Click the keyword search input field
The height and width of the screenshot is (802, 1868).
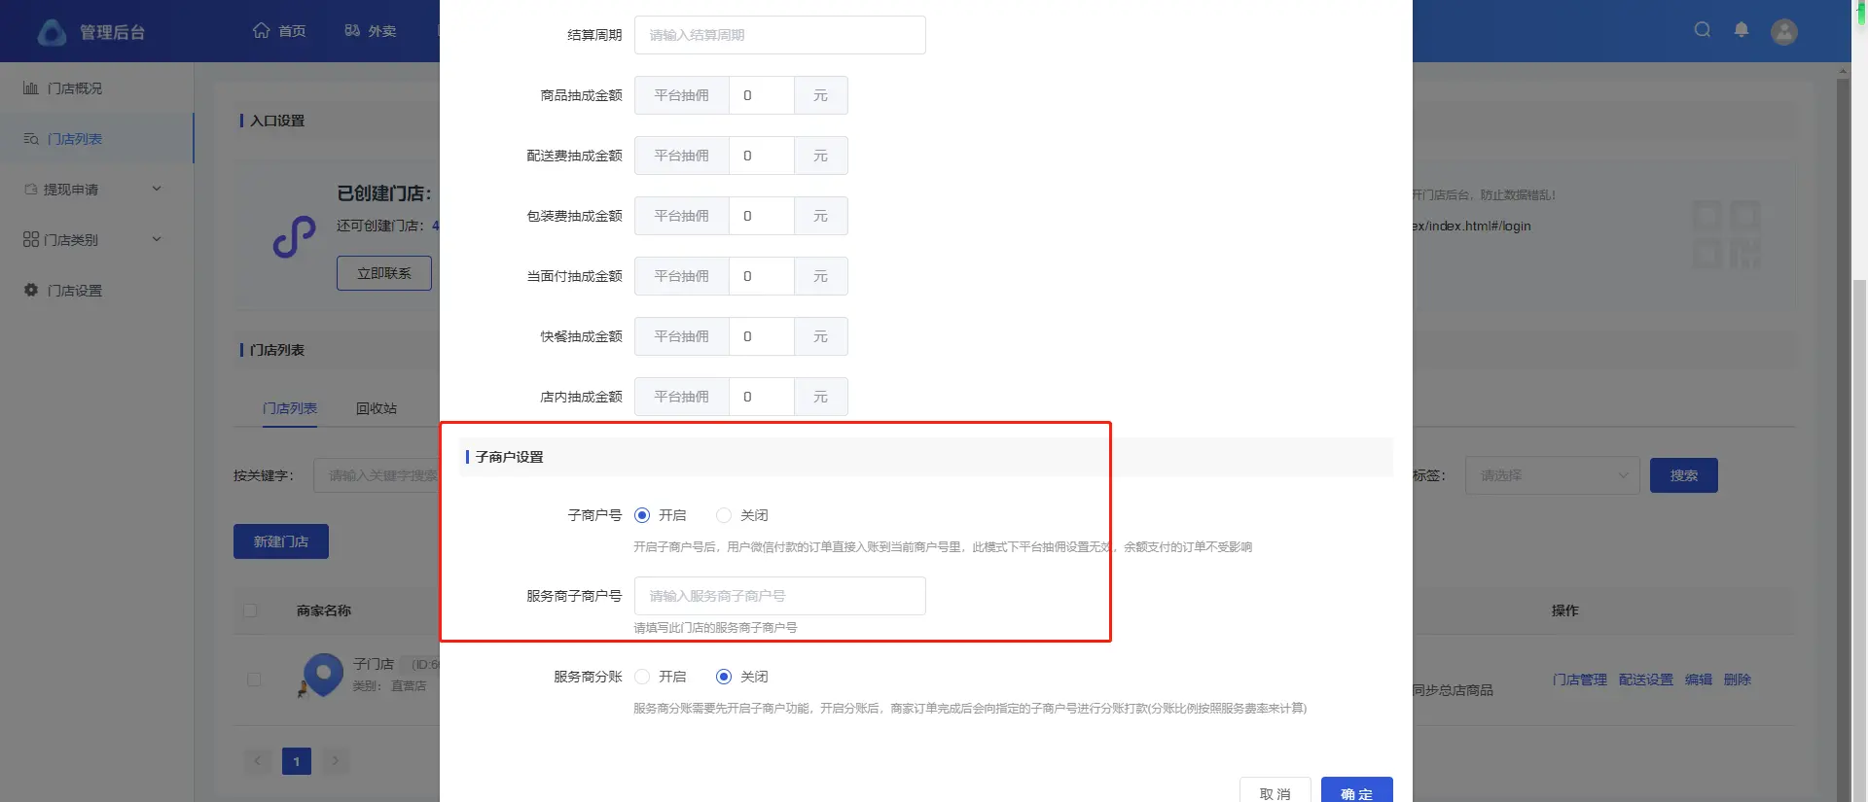pyautogui.click(x=377, y=475)
